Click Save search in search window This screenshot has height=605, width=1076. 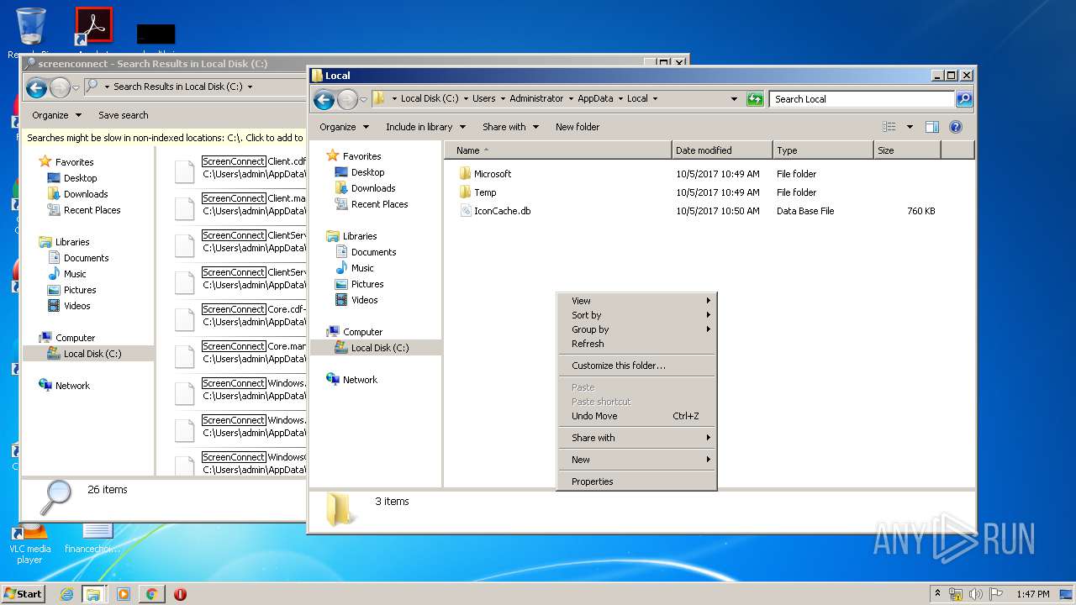point(123,115)
